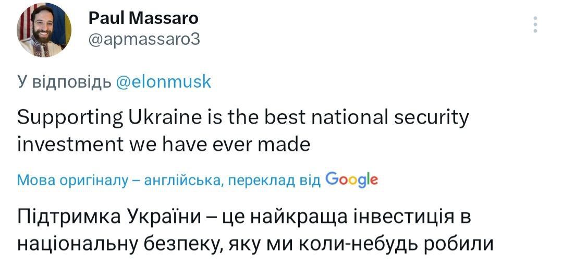Open the @apmassaro3 handle
Image resolution: width=563 pixels, height=275 pixels.
(x=144, y=40)
